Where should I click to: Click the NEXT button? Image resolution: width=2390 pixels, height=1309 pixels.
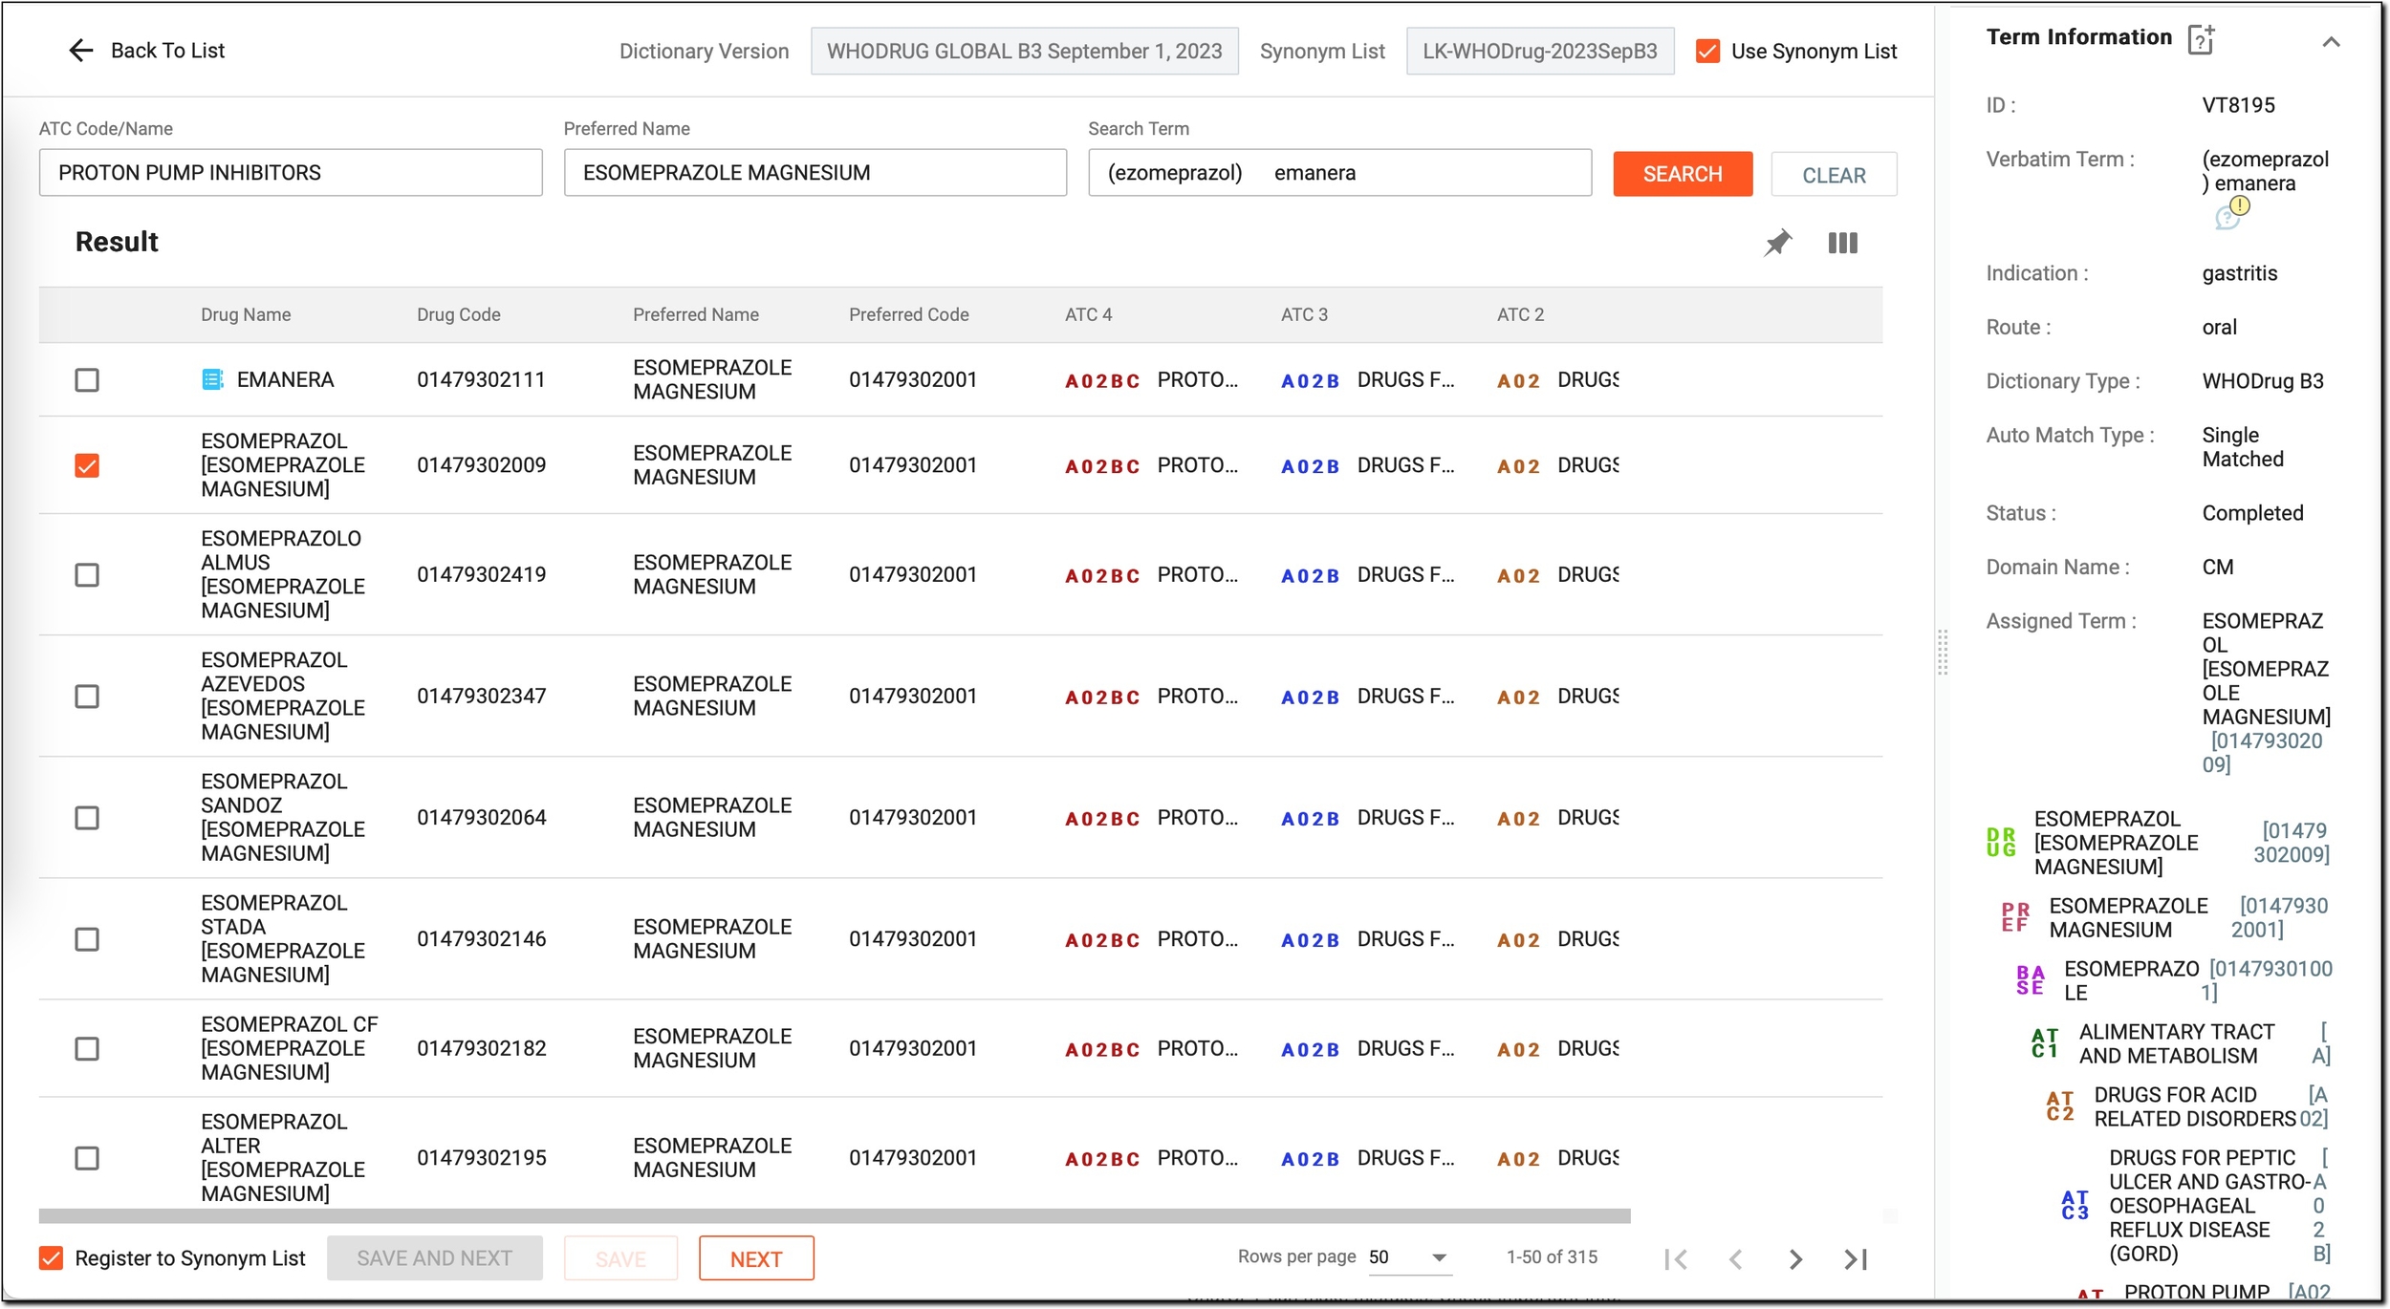756,1258
